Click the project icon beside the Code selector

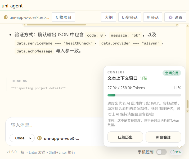tap(39, 138)
